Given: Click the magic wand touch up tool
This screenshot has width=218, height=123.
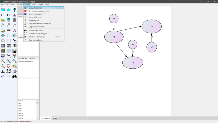Looking at the screenshot, I should click(x=14, y=41).
